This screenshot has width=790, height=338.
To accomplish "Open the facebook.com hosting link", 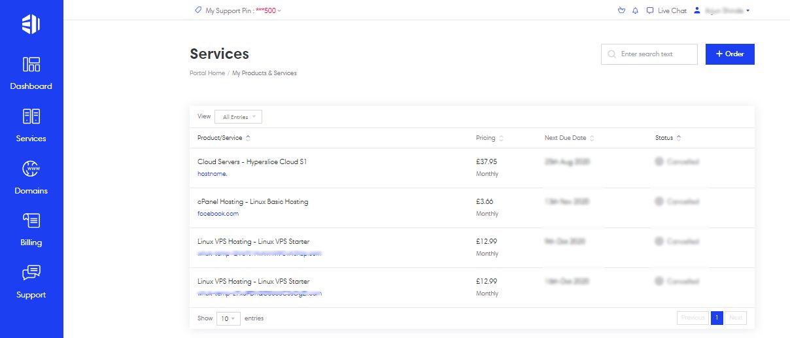I will 218,214.
